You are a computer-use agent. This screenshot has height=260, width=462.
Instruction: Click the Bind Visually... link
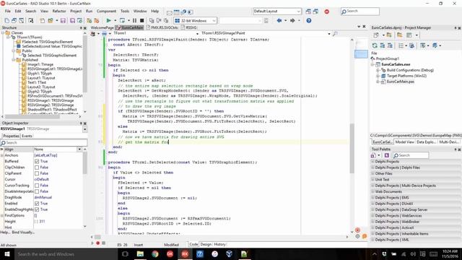(x=23, y=233)
